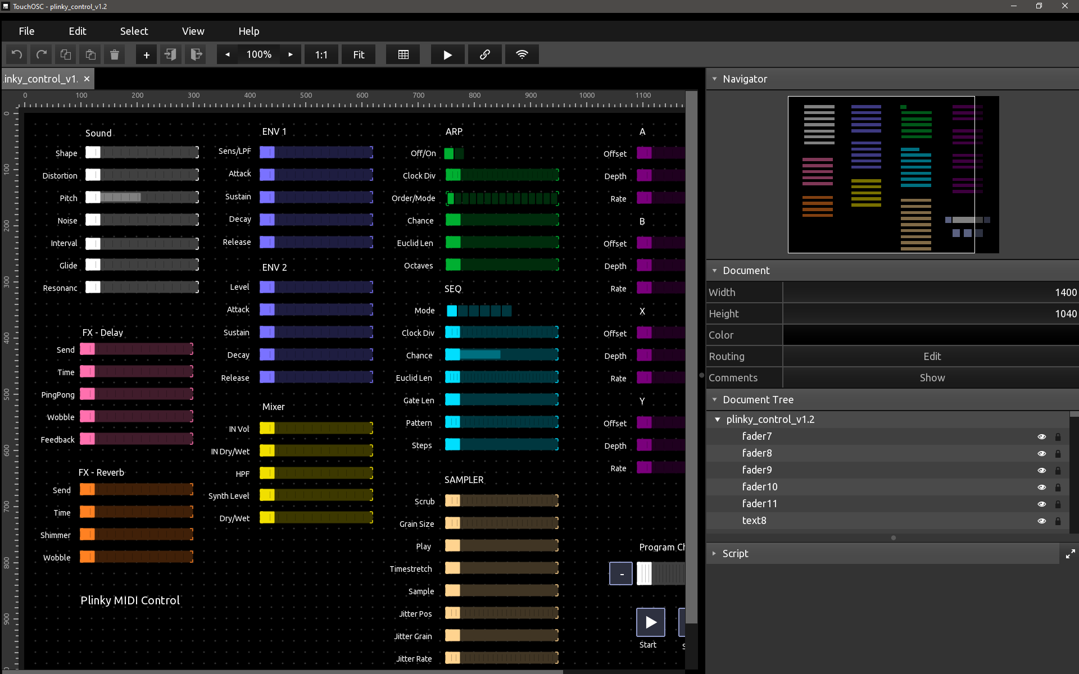1079x674 pixels.
Task: Open the View menu
Action: click(193, 31)
